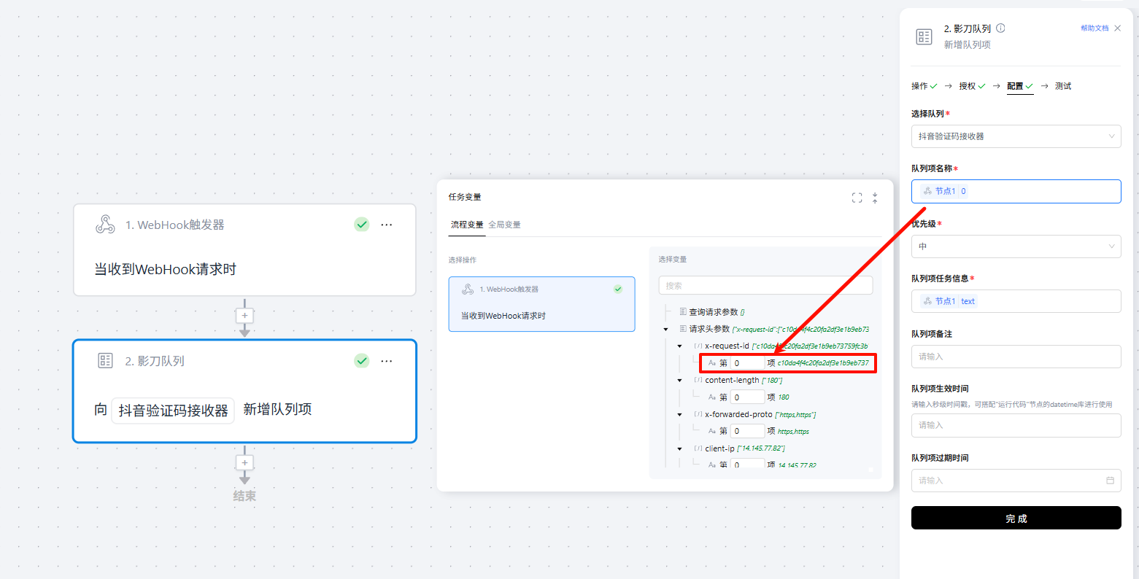Click the plus button below WebHook node
Viewport: 1139px width, 579px height.
point(244,316)
